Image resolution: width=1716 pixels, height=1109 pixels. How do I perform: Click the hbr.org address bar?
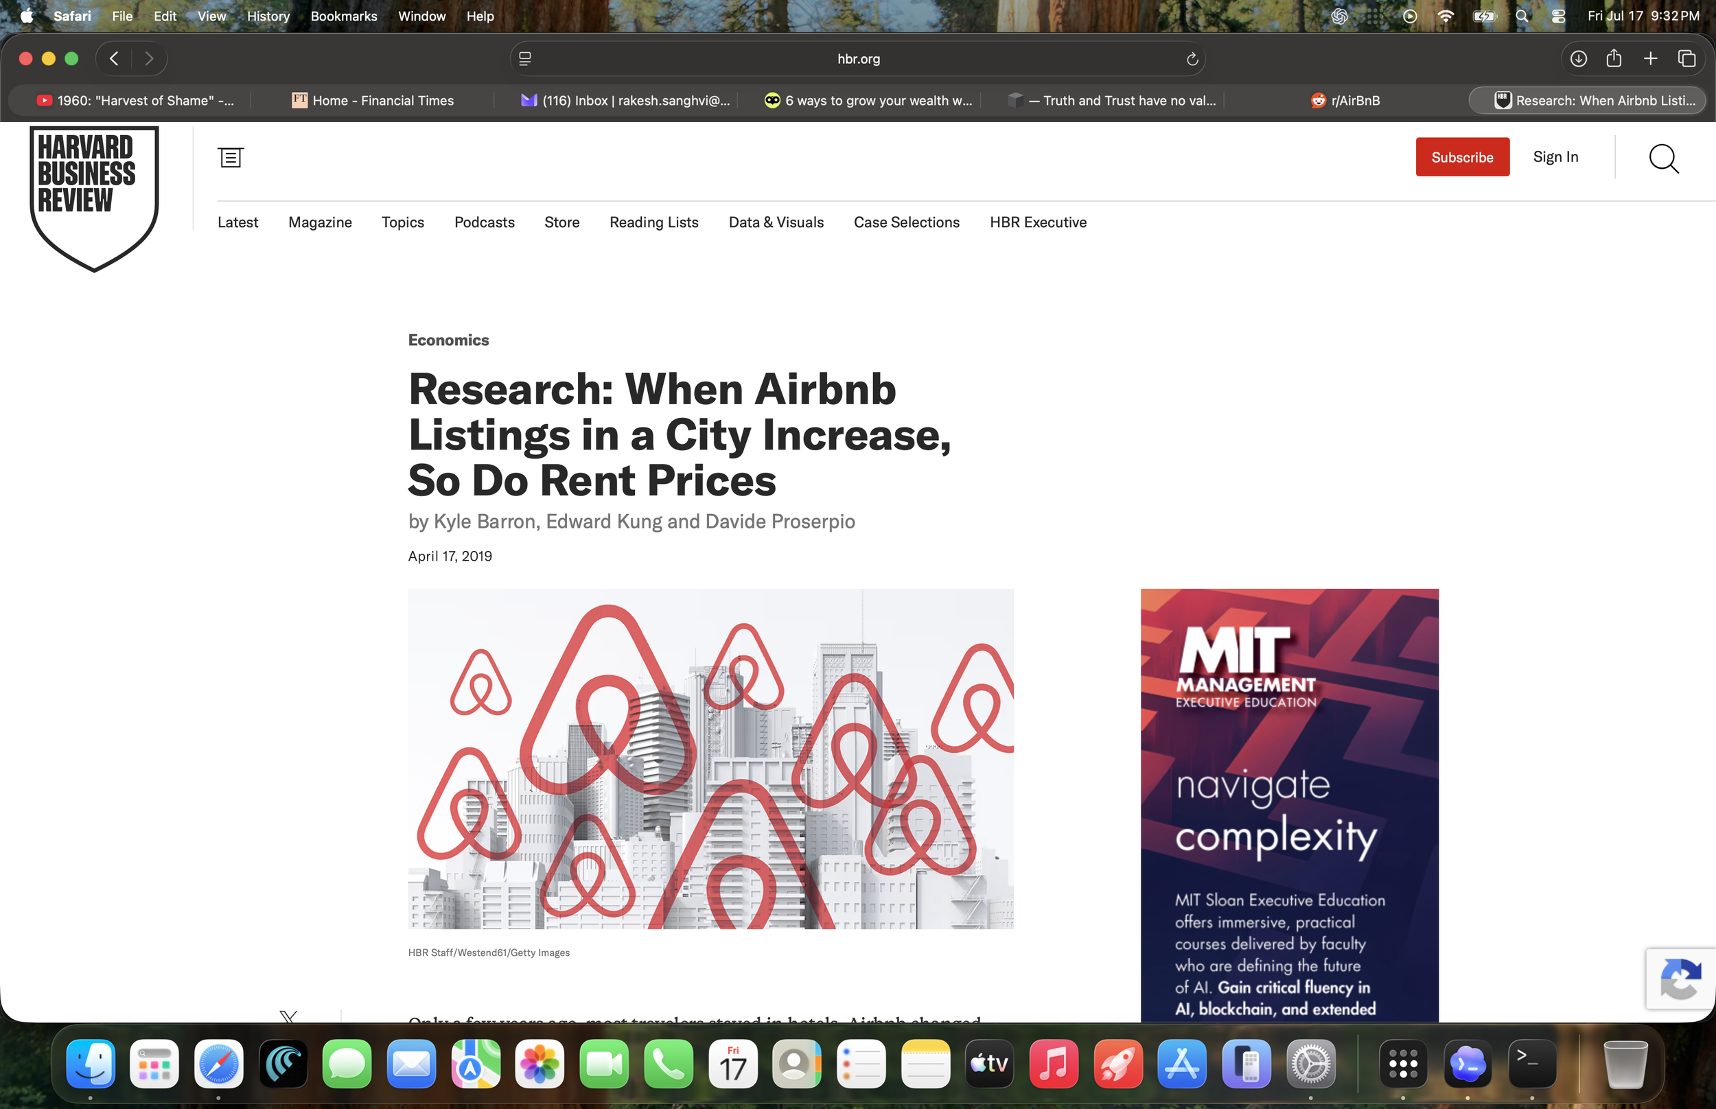click(x=857, y=59)
